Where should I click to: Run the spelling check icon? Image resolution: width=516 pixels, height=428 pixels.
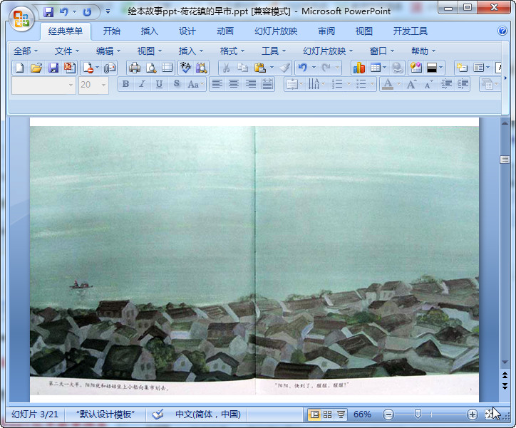coord(185,68)
